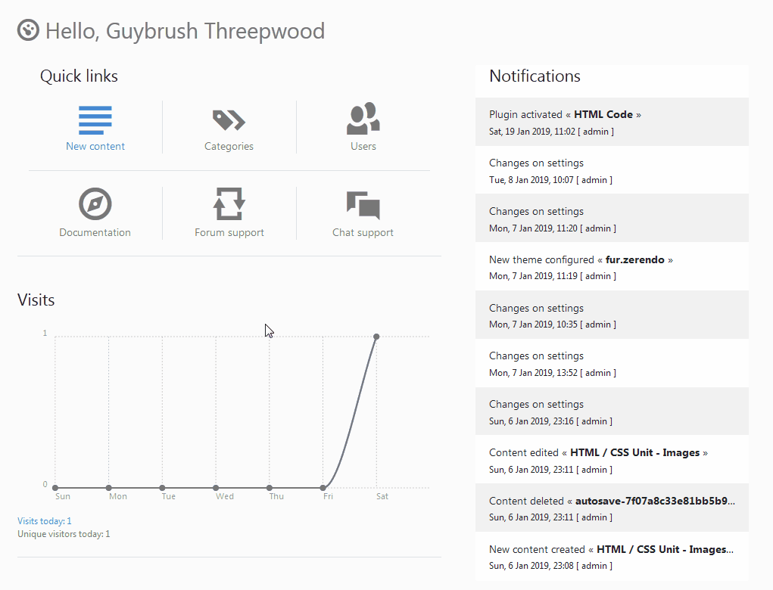773x590 pixels.
Task: Click the Quick links heading
Action: [79, 76]
